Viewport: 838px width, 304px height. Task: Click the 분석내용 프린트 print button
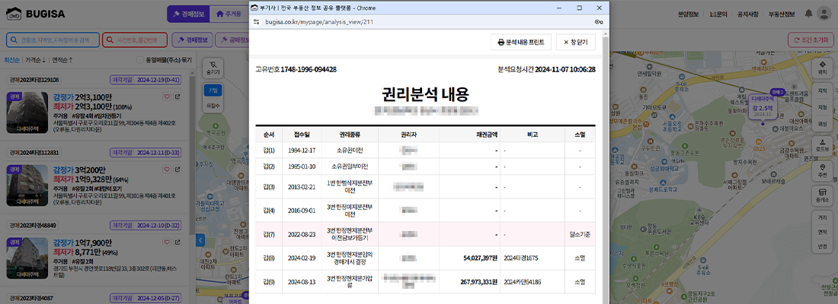(x=519, y=43)
